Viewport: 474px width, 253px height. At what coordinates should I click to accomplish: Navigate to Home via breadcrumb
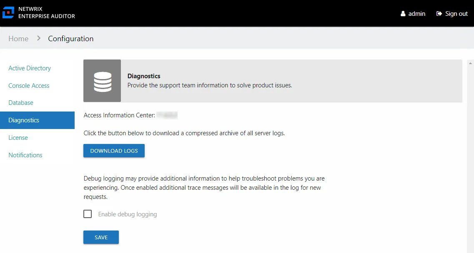coord(18,39)
